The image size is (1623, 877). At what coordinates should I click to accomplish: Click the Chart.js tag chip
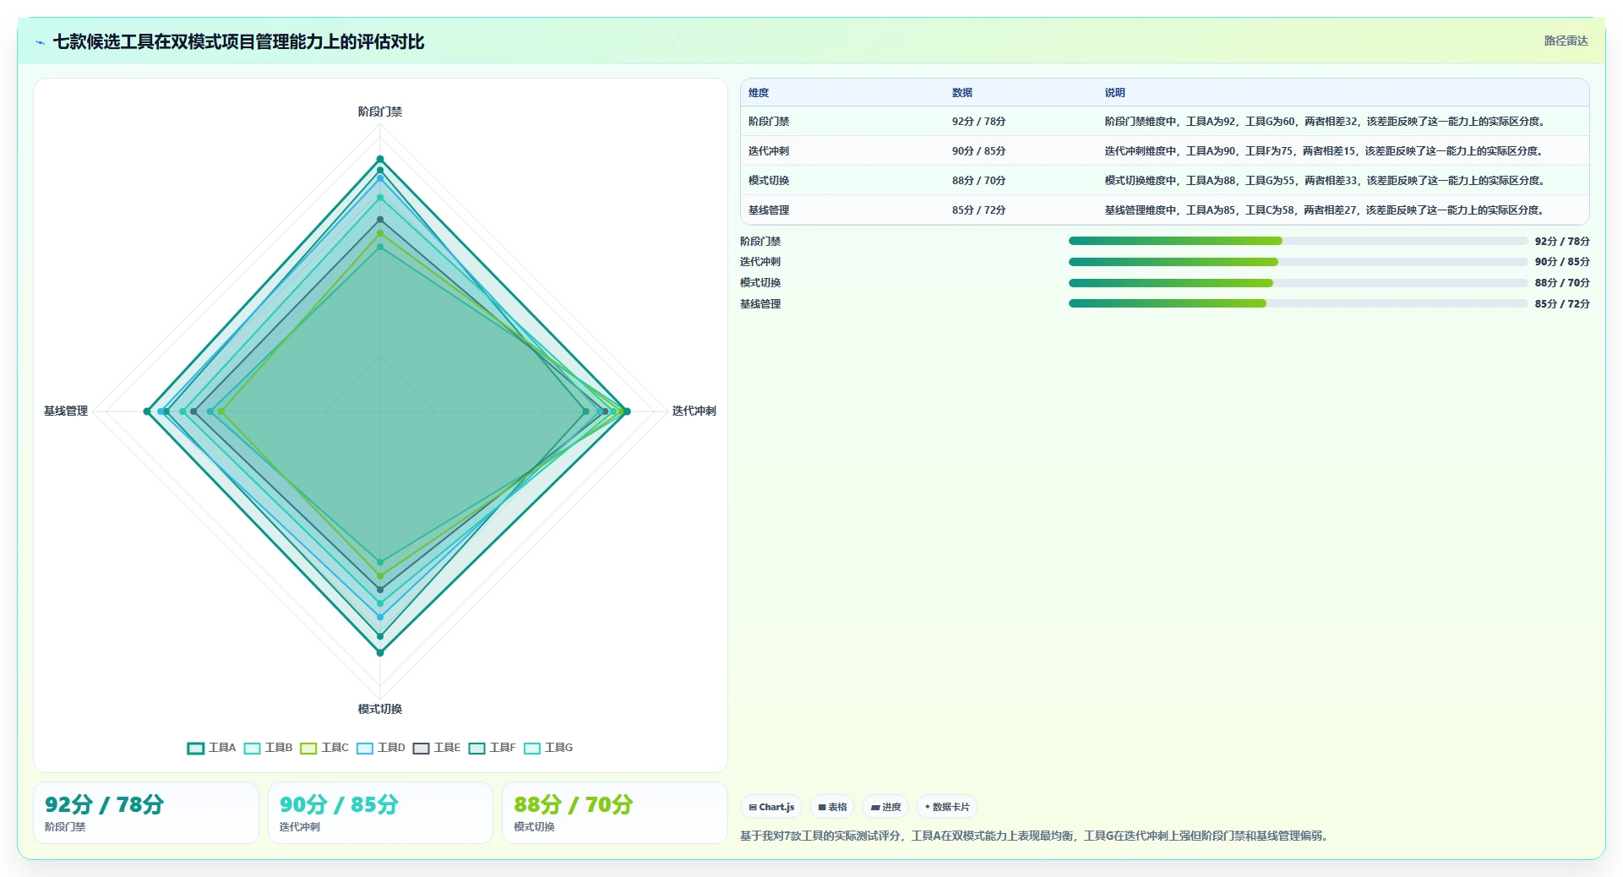(x=771, y=807)
